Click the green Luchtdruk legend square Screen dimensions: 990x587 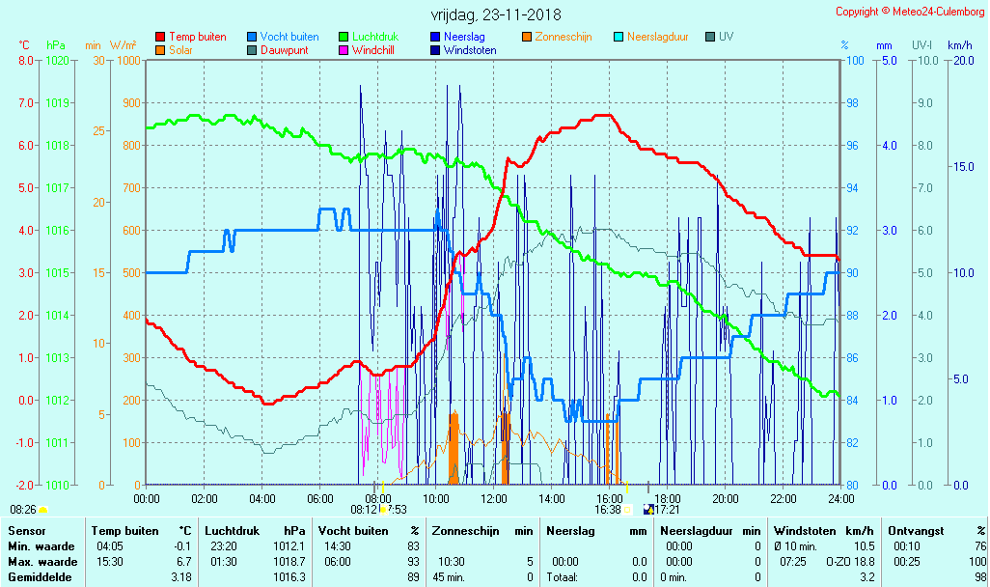pyautogui.click(x=344, y=37)
